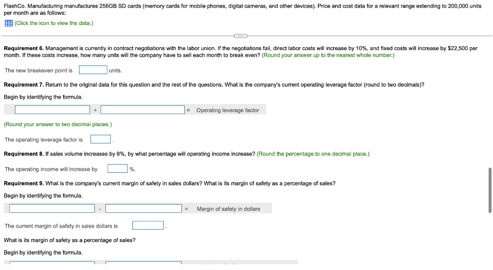The width and height of the screenshot is (493, 270).
Task: Click the 'Click the icon to view the data' link
Action: pos(54,23)
